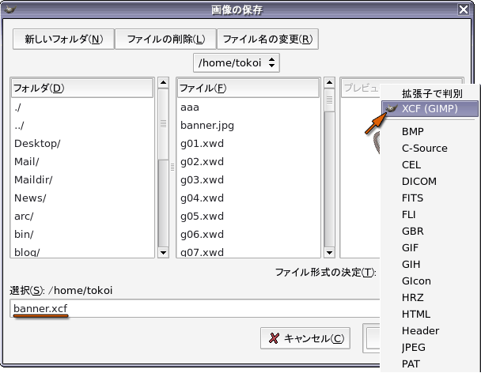Select C-Source file format
The height and width of the screenshot is (373, 481).
pos(430,148)
